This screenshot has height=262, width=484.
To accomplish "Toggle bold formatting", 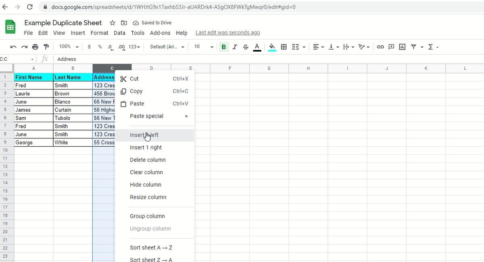I will 223,47.
